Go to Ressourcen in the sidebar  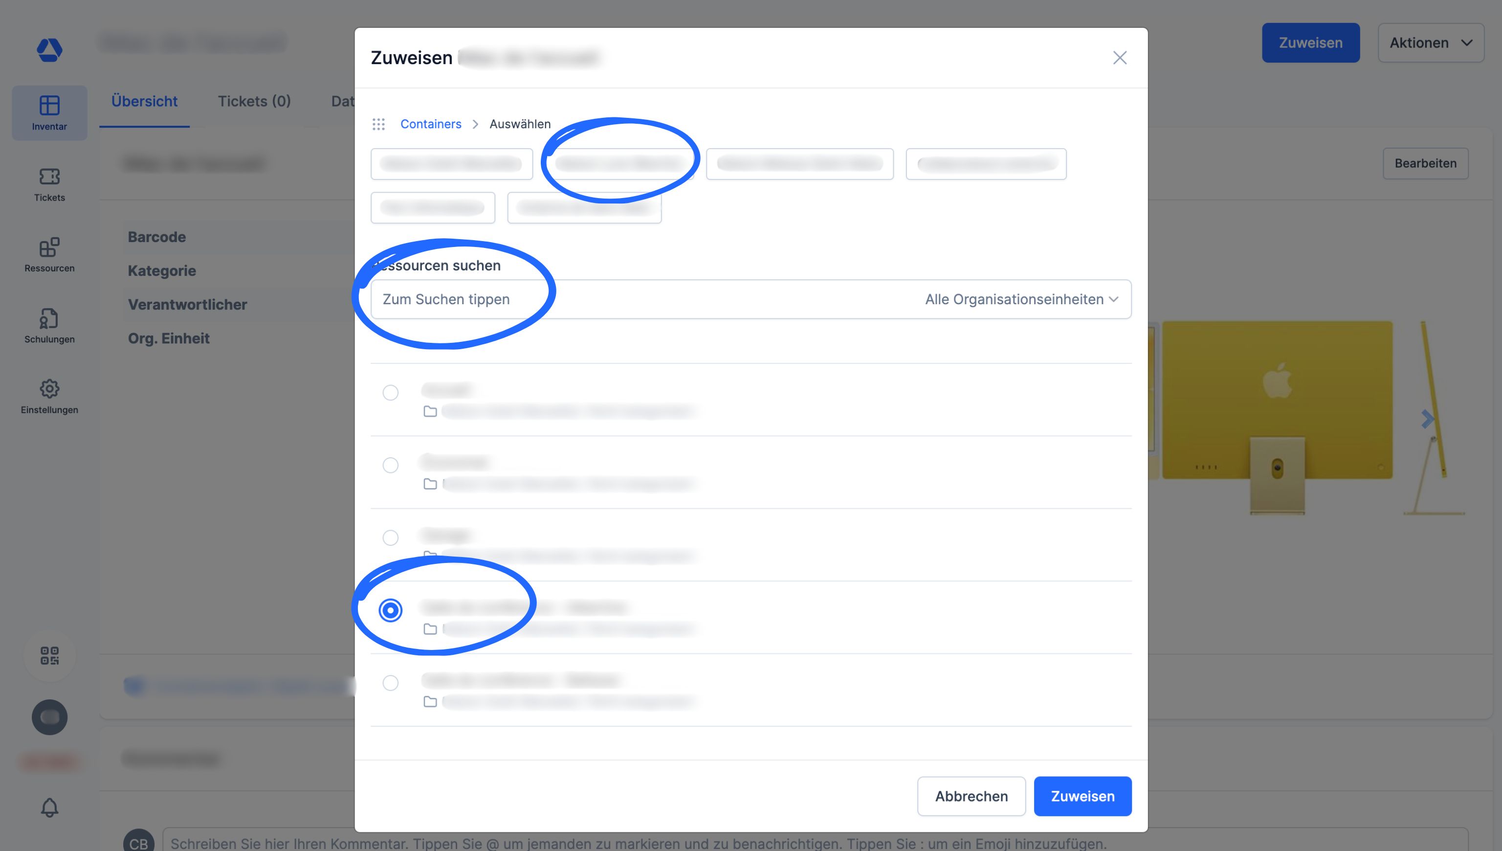tap(49, 255)
